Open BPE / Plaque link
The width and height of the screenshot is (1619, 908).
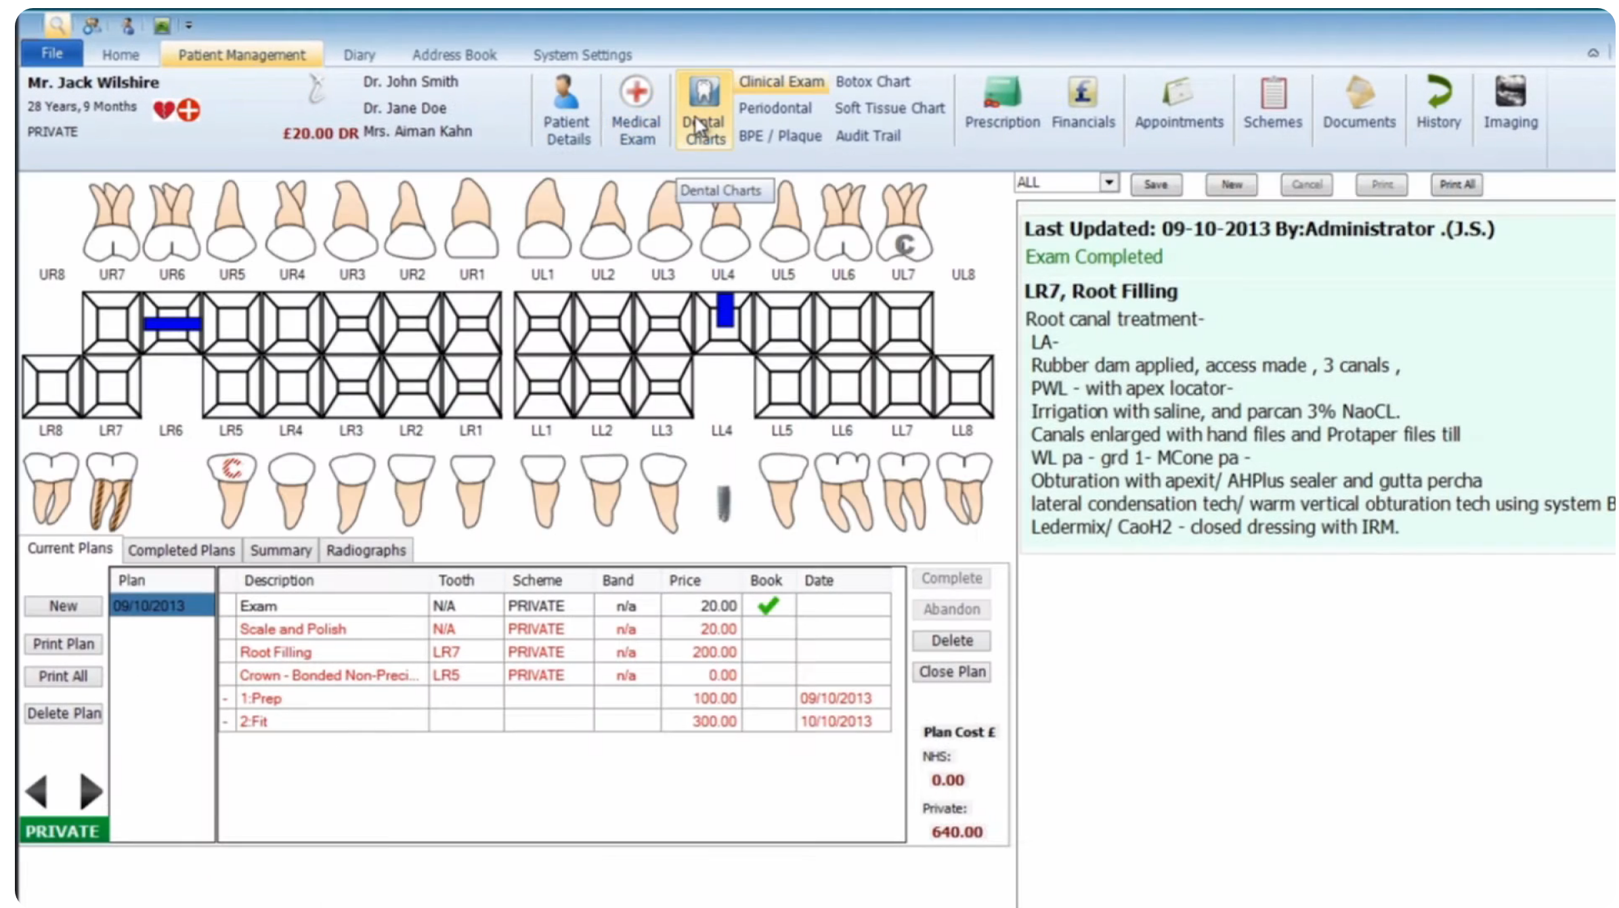[780, 136]
